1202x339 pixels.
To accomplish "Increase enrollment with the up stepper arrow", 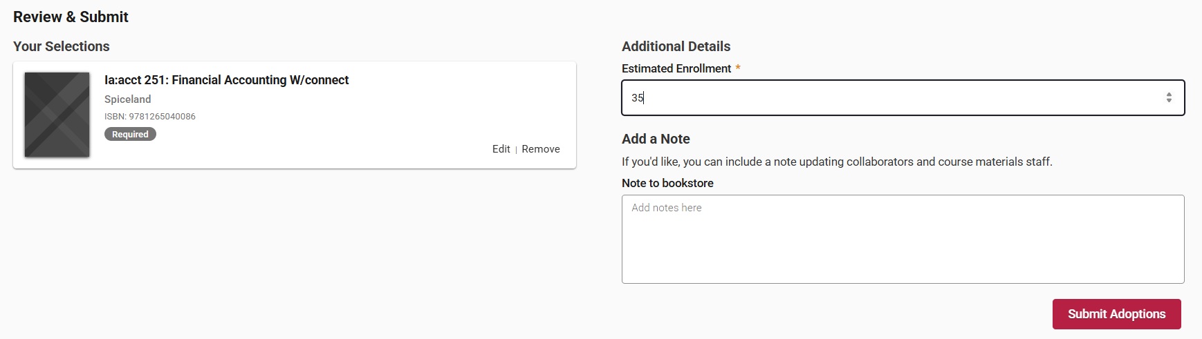I will coord(1168,94).
